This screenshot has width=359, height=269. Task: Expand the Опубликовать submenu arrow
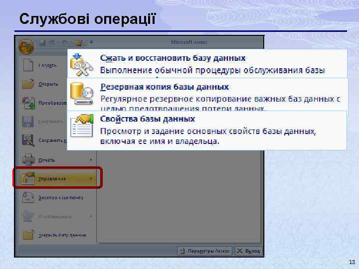(x=91, y=216)
